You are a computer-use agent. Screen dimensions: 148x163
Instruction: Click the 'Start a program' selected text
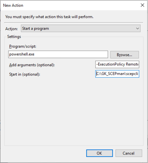click(35, 29)
